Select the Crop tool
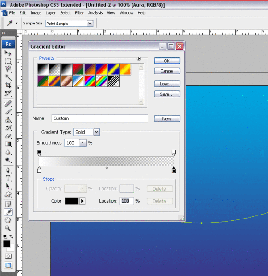Viewport: 268px width, 276px height. pyautogui.click(x=8, y=85)
